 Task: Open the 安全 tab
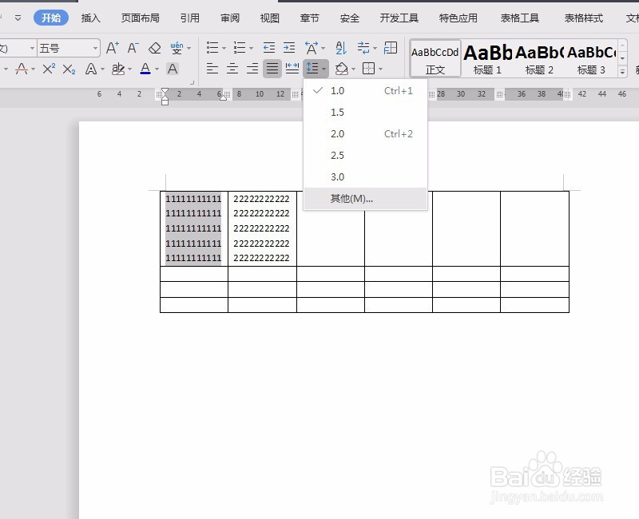pos(349,18)
